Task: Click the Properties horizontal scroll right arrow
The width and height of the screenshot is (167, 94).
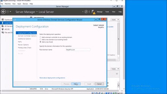Action: click(116, 60)
